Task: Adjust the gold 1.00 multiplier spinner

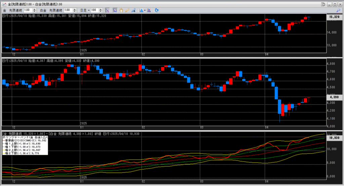Action: pyautogui.click(x=35, y=10)
